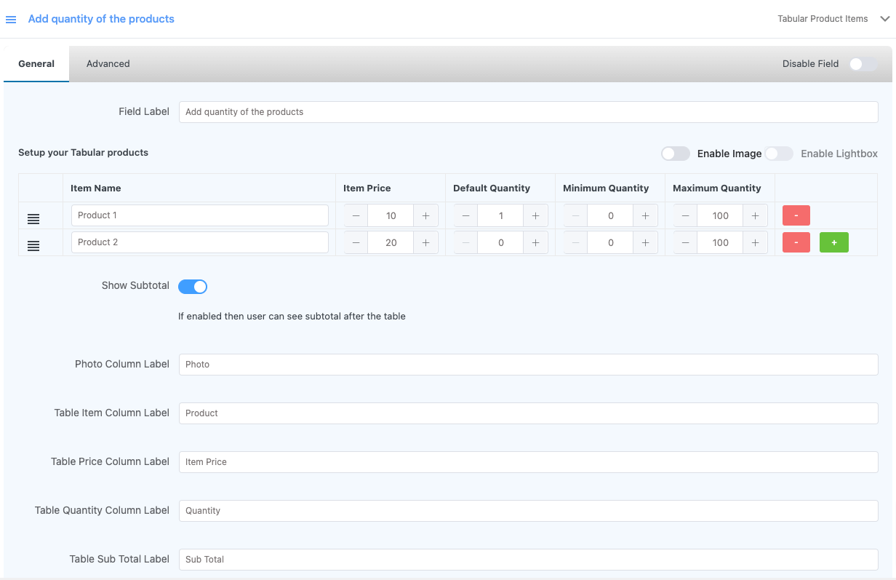This screenshot has height=580, width=896.
Task: Decrease Product 1 minimum quantity
Action: click(575, 215)
